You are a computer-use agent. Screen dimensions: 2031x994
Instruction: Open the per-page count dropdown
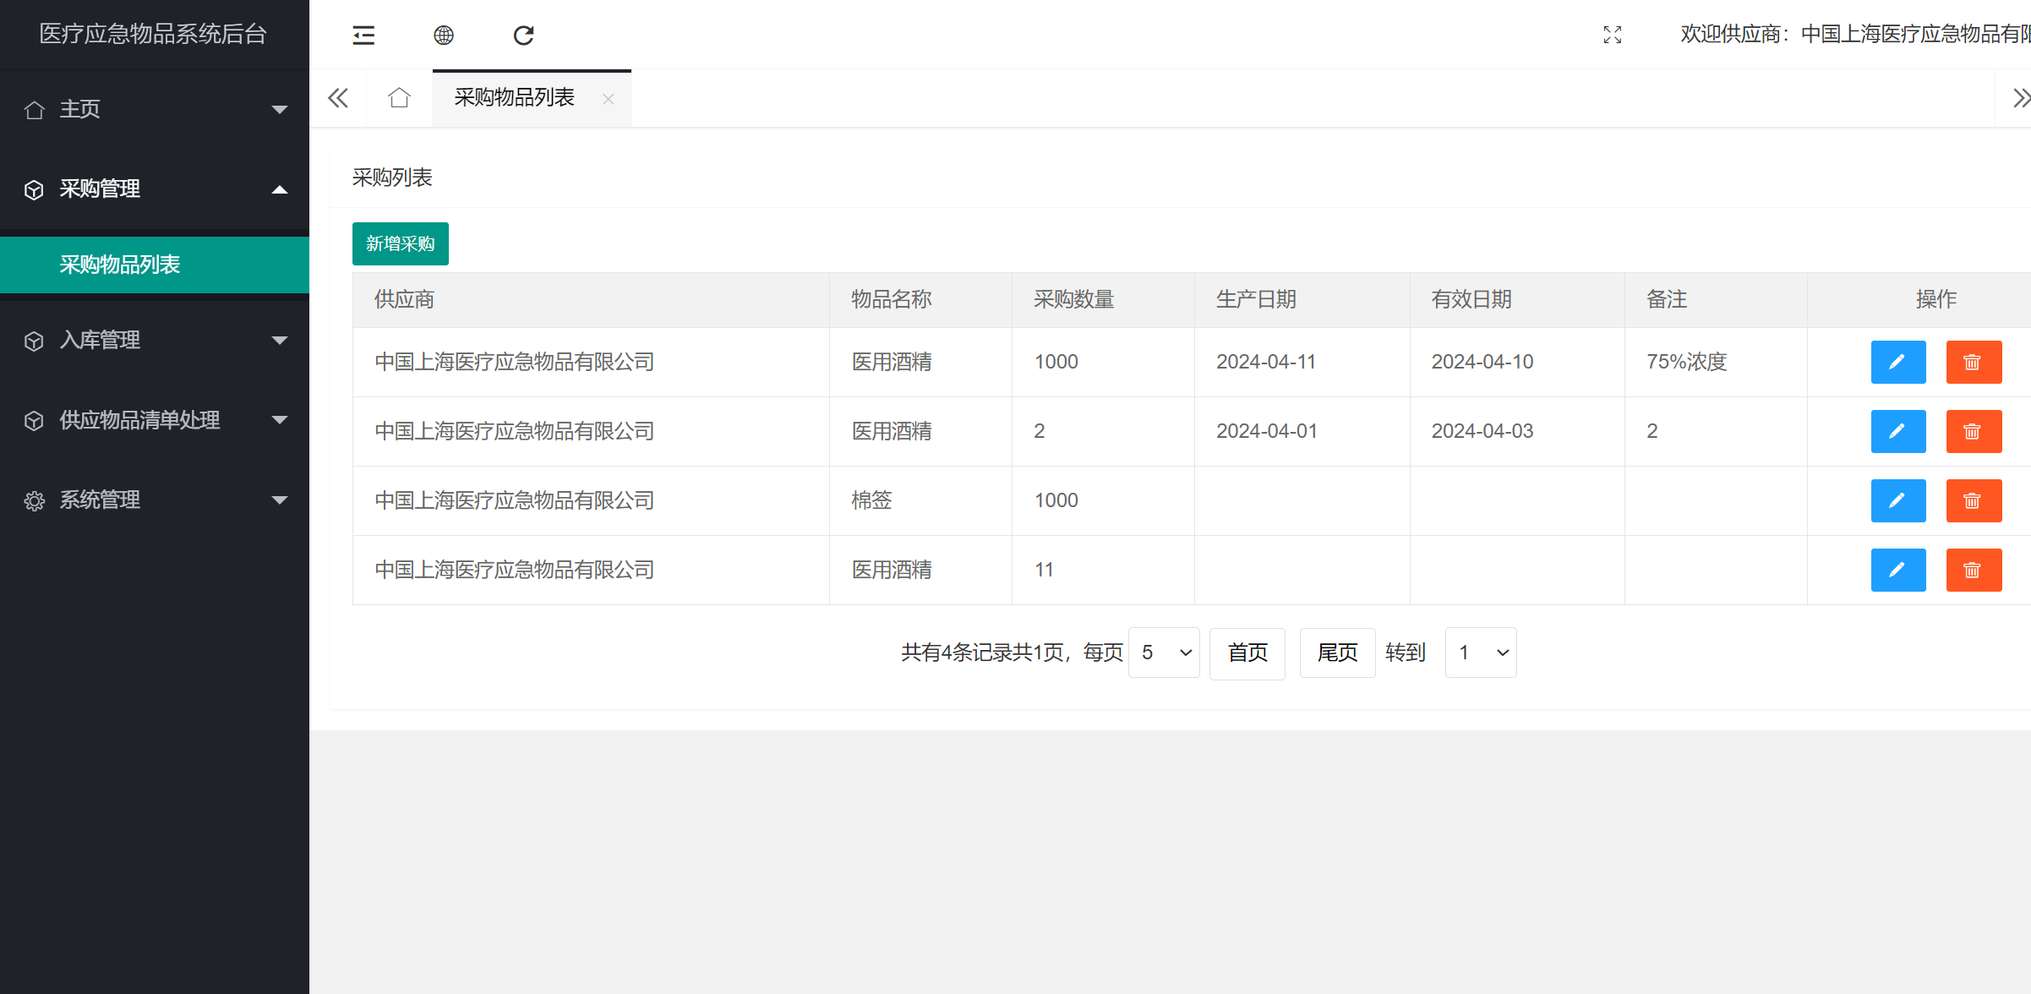click(1164, 653)
